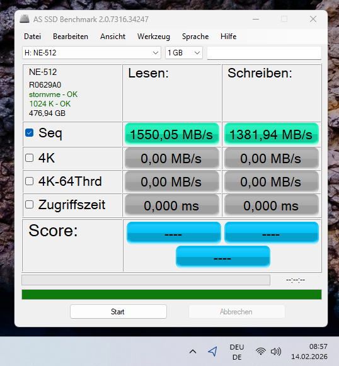Screen dimensions: 339x366
Task: Click the 4K-64Thrd write result field
Action: pos(272,182)
